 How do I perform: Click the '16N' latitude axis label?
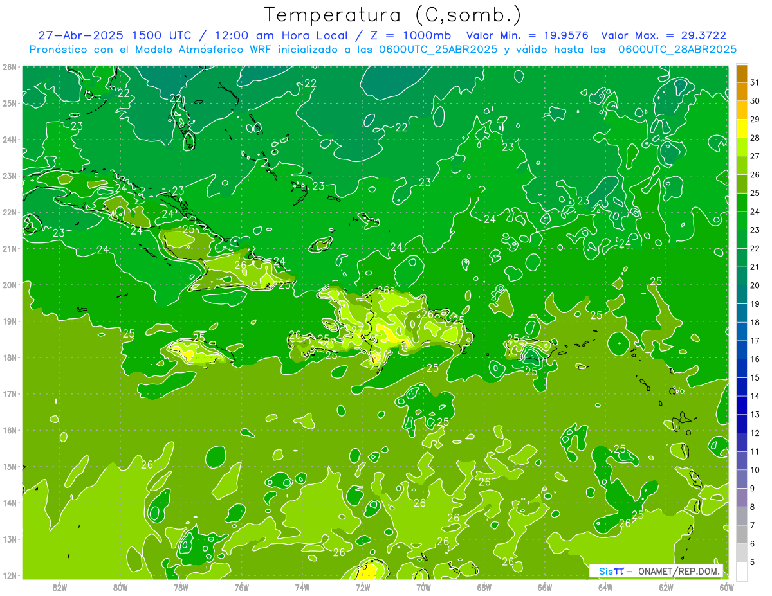click(x=10, y=430)
